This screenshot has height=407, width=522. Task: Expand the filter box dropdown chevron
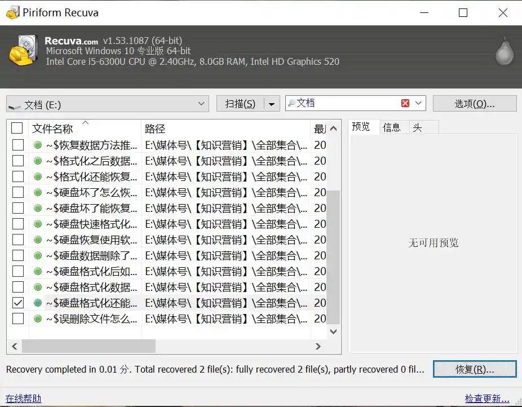tap(418, 103)
